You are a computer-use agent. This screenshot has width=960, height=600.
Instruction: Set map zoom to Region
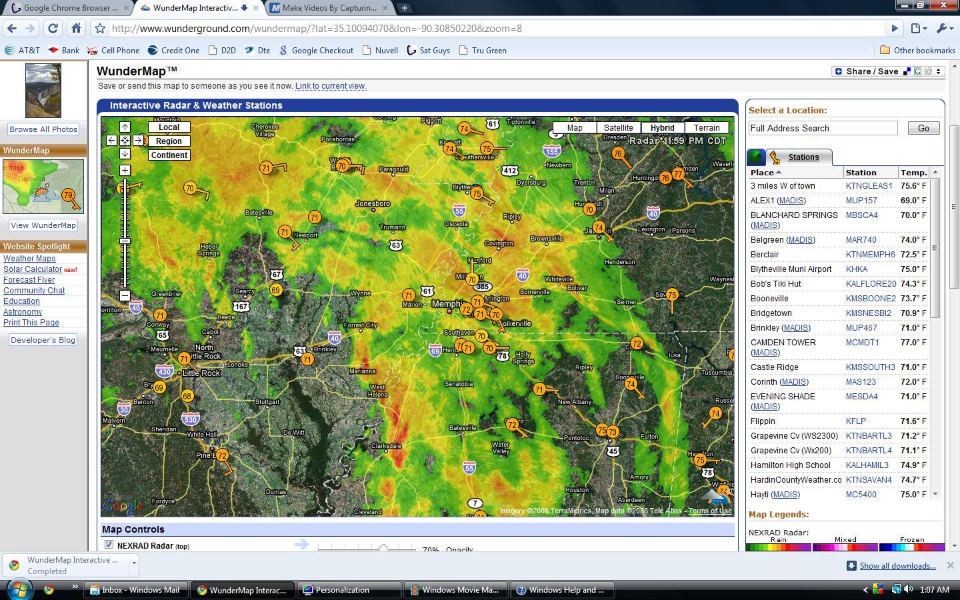pos(169,141)
